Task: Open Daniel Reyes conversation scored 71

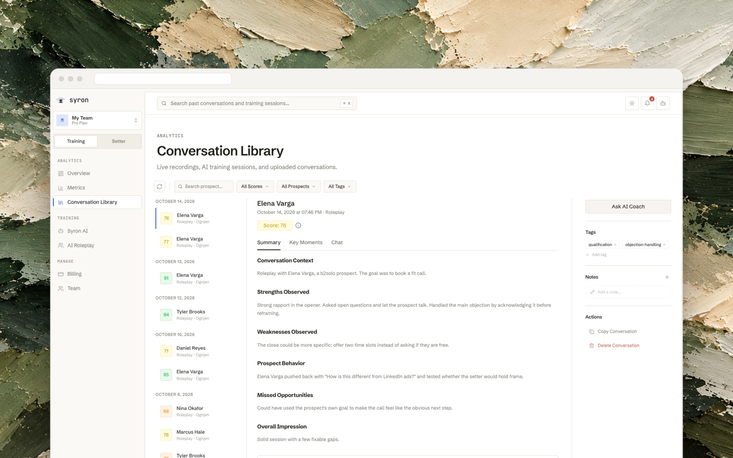Action: (199, 351)
